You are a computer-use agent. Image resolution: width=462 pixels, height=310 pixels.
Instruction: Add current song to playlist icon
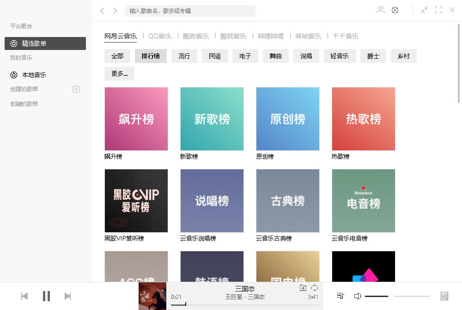303,288
